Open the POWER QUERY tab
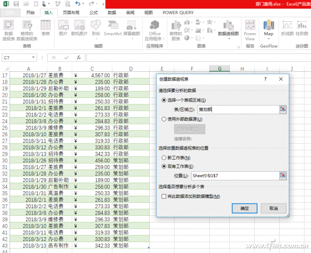The height and width of the screenshot is (253, 311). (178, 13)
